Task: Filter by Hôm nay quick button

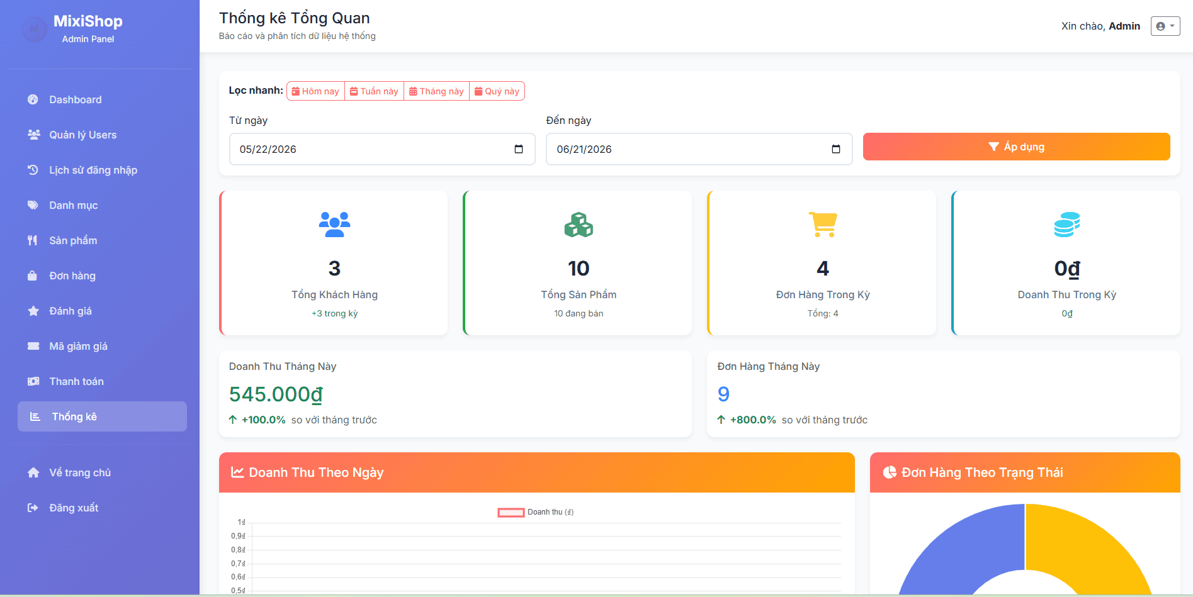Action: click(315, 91)
